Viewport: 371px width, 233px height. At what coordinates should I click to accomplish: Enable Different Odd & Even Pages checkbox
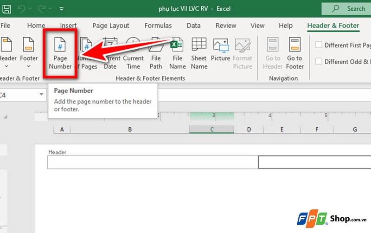click(319, 61)
